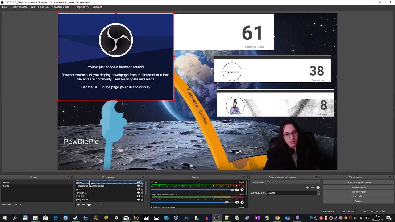Open the Затухание transition dropdown
Image resolution: width=395 pixels, height=222 pixels.
tap(286, 183)
